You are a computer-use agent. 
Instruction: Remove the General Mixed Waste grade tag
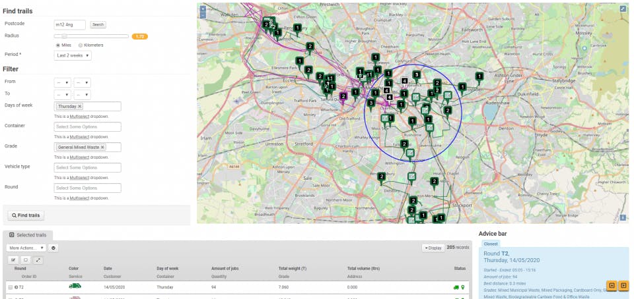[103, 148]
